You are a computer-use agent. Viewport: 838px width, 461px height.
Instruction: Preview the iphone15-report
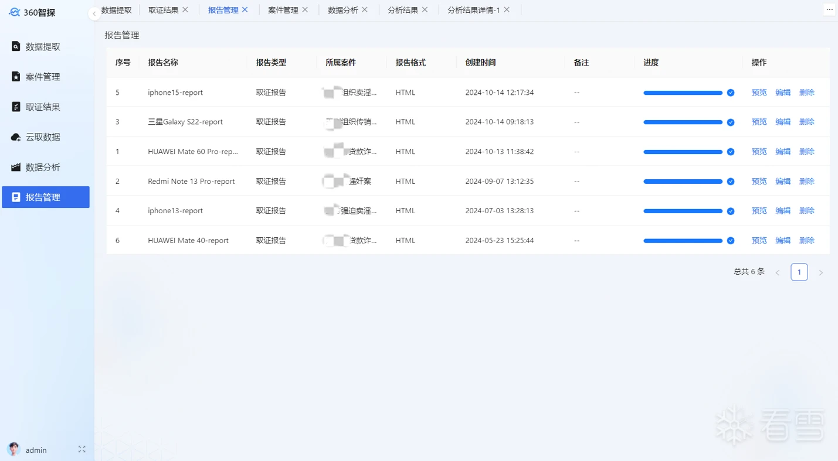(759, 93)
